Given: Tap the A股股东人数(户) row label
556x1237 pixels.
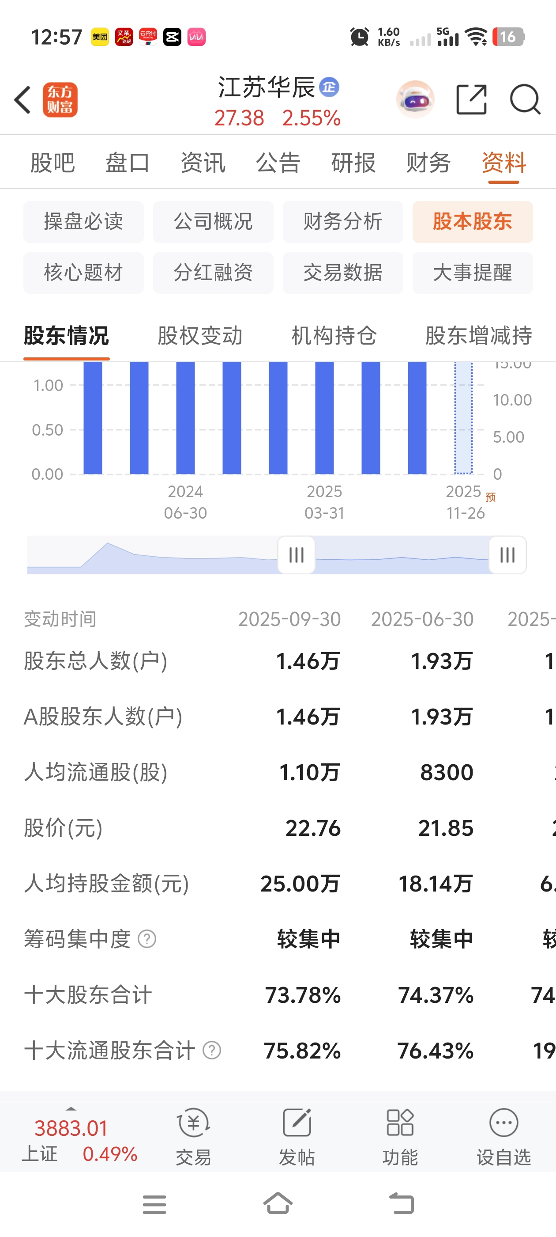Looking at the screenshot, I should point(103,717).
